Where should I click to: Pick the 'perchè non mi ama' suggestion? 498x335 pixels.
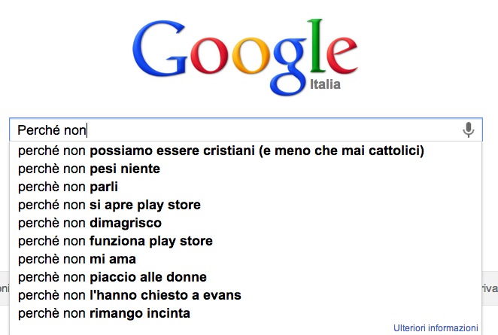tap(77, 259)
